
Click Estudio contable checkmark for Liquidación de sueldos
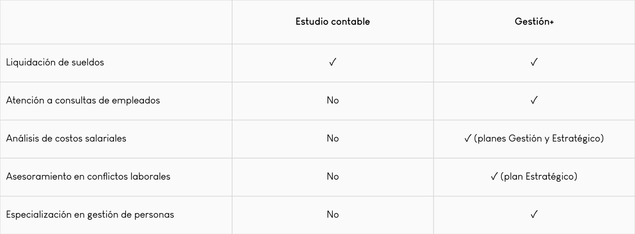(x=332, y=62)
